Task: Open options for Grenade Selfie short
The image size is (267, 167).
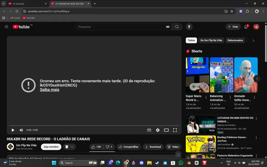Action: (x=255, y=97)
